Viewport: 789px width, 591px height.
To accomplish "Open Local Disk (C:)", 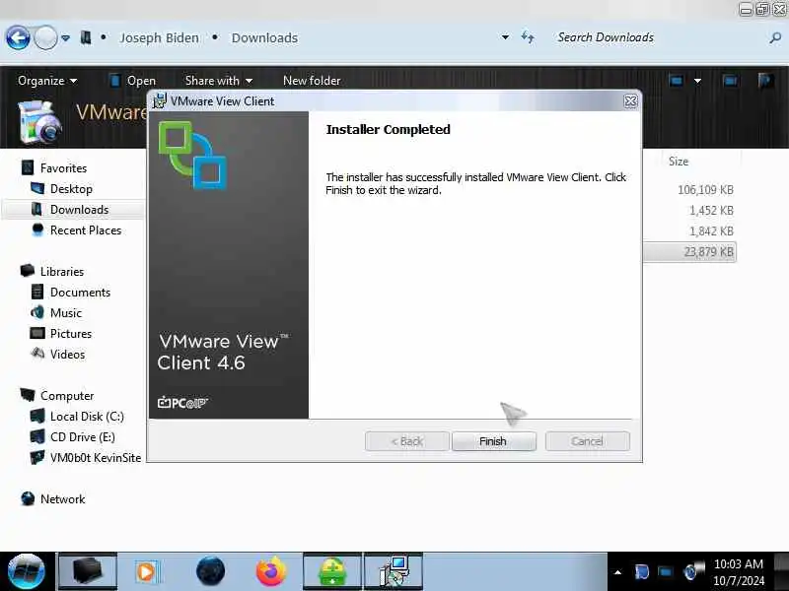I will [87, 416].
